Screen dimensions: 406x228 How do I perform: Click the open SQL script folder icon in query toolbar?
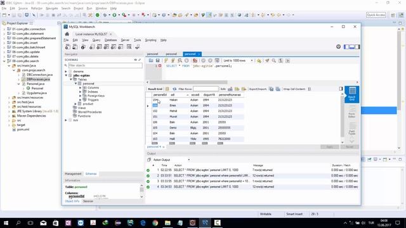(x=151, y=61)
